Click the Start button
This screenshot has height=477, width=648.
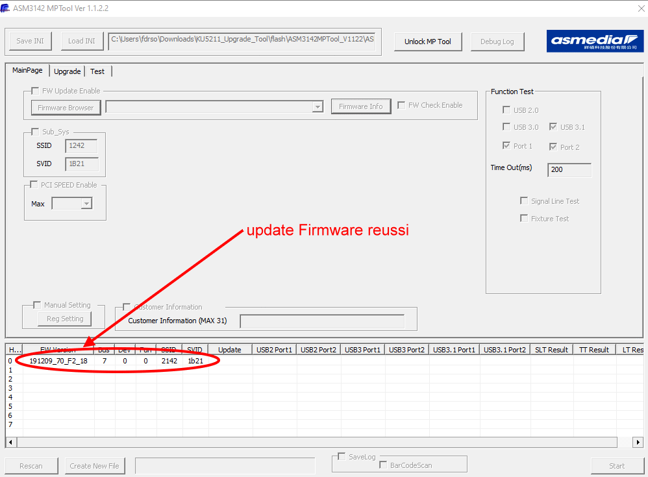point(617,466)
